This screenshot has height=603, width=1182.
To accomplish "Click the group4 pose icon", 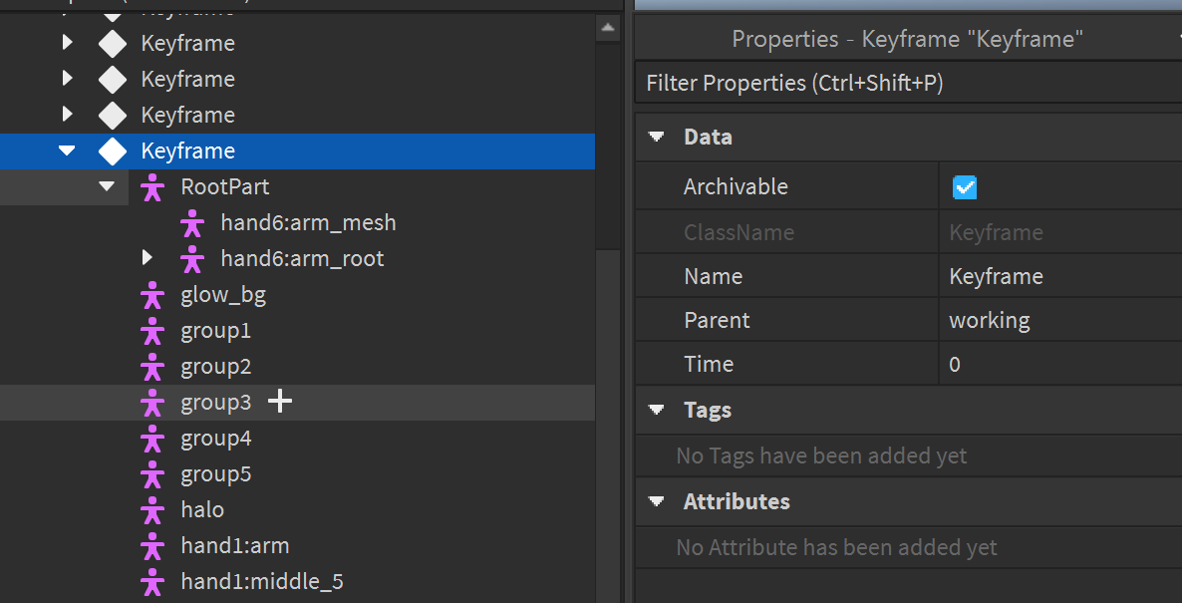I will coord(152,439).
